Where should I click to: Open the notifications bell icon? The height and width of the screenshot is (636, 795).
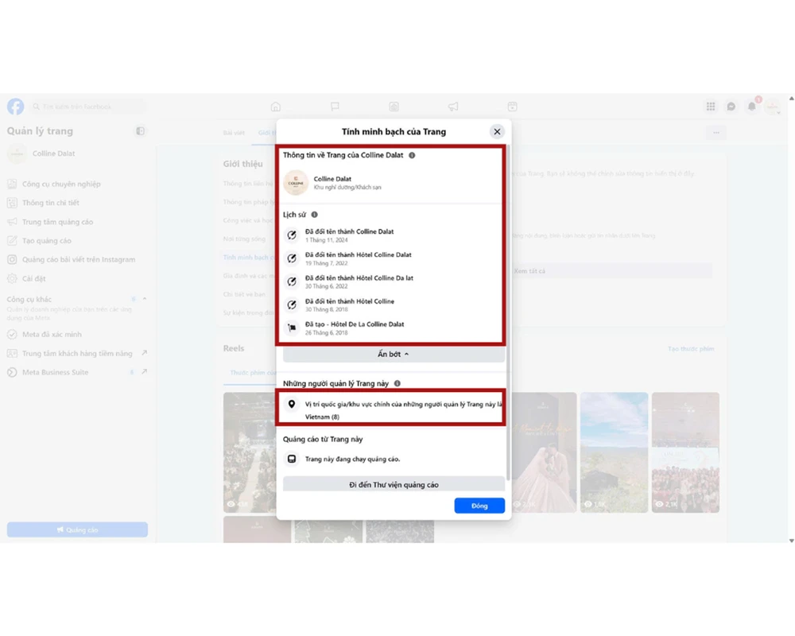pyautogui.click(x=751, y=107)
